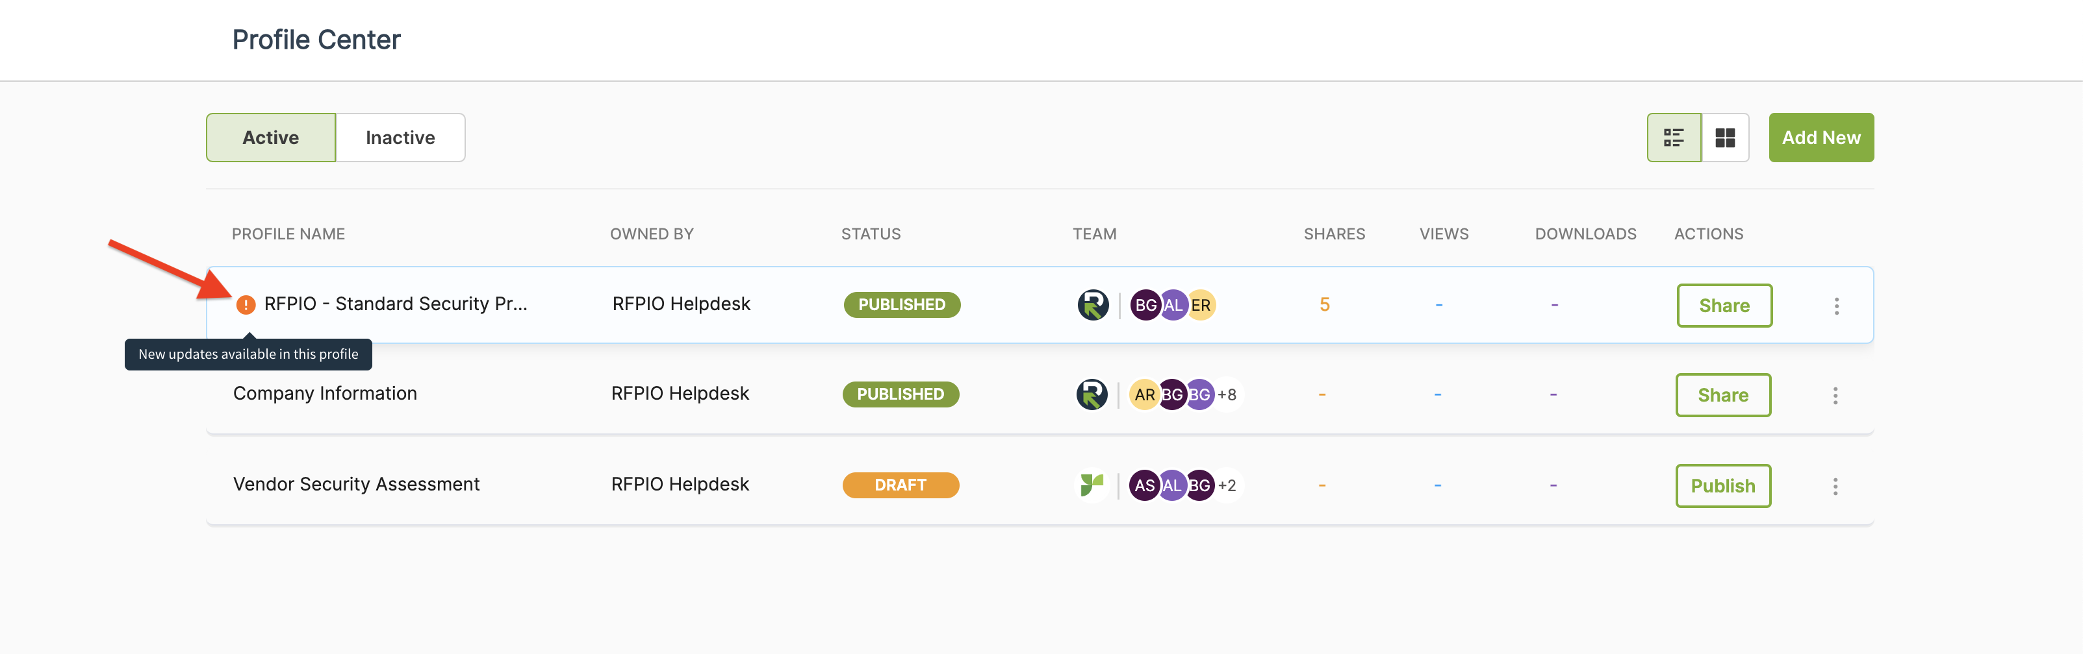Open the RFPIO - Standard Security Pr... profile
The width and height of the screenshot is (2083, 654).
pos(396,304)
